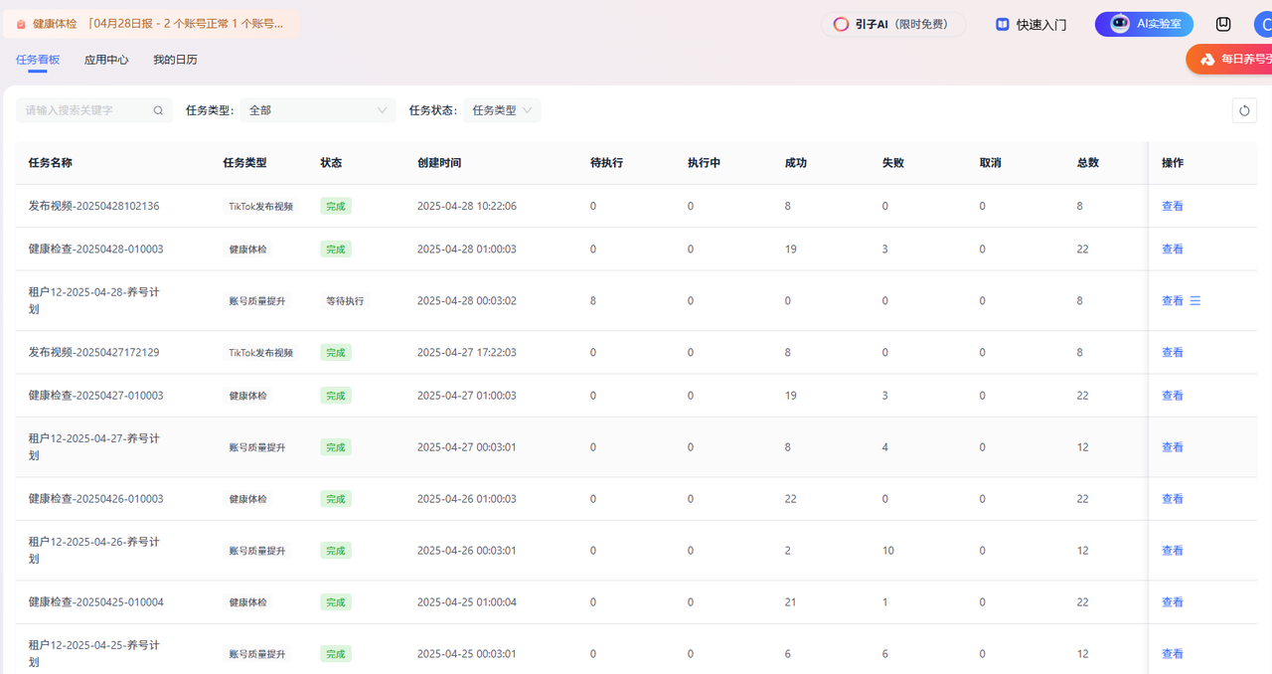Click task name 发布视频-20250428102136
Screen dimensions: 1272x674
[x=94, y=206]
